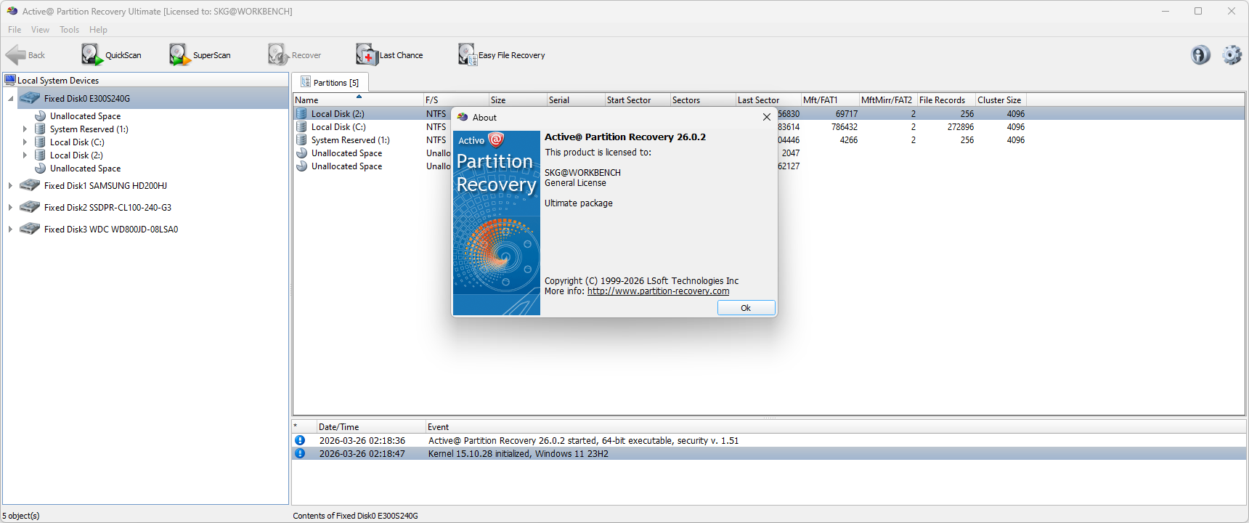Select System Reserved (1:) row in partitions list
The image size is (1249, 523).
(768, 140)
